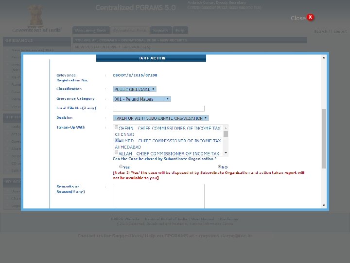Click the popup vertical scrollbar thumb
This screenshot has width=350, height=263.
pyautogui.click(x=324, y=139)
